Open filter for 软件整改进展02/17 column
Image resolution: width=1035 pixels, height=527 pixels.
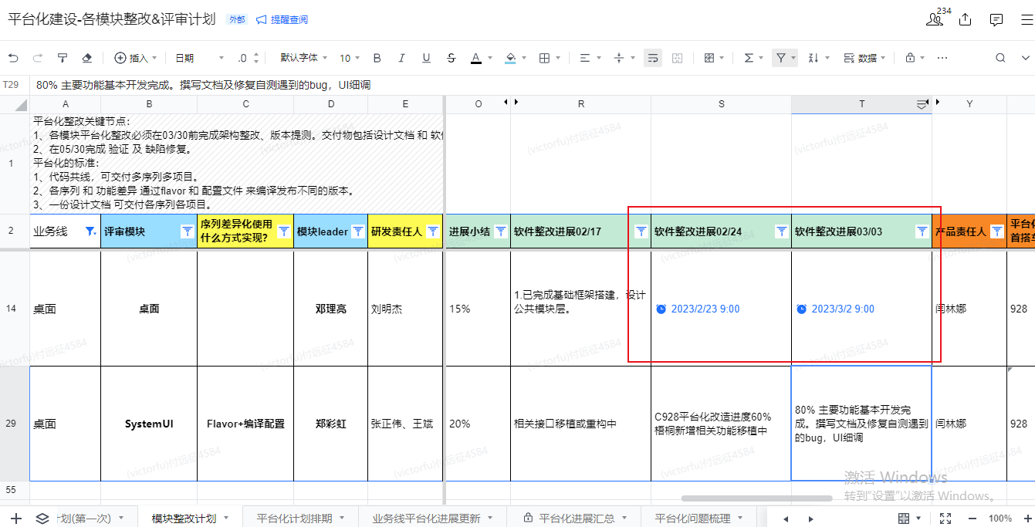[x=641, y=231]
